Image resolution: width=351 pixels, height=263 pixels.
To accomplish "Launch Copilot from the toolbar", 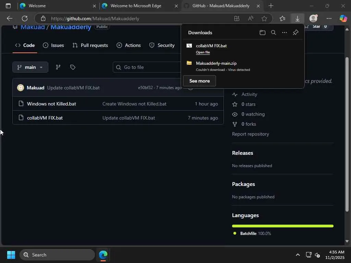I will click(343, 18).
